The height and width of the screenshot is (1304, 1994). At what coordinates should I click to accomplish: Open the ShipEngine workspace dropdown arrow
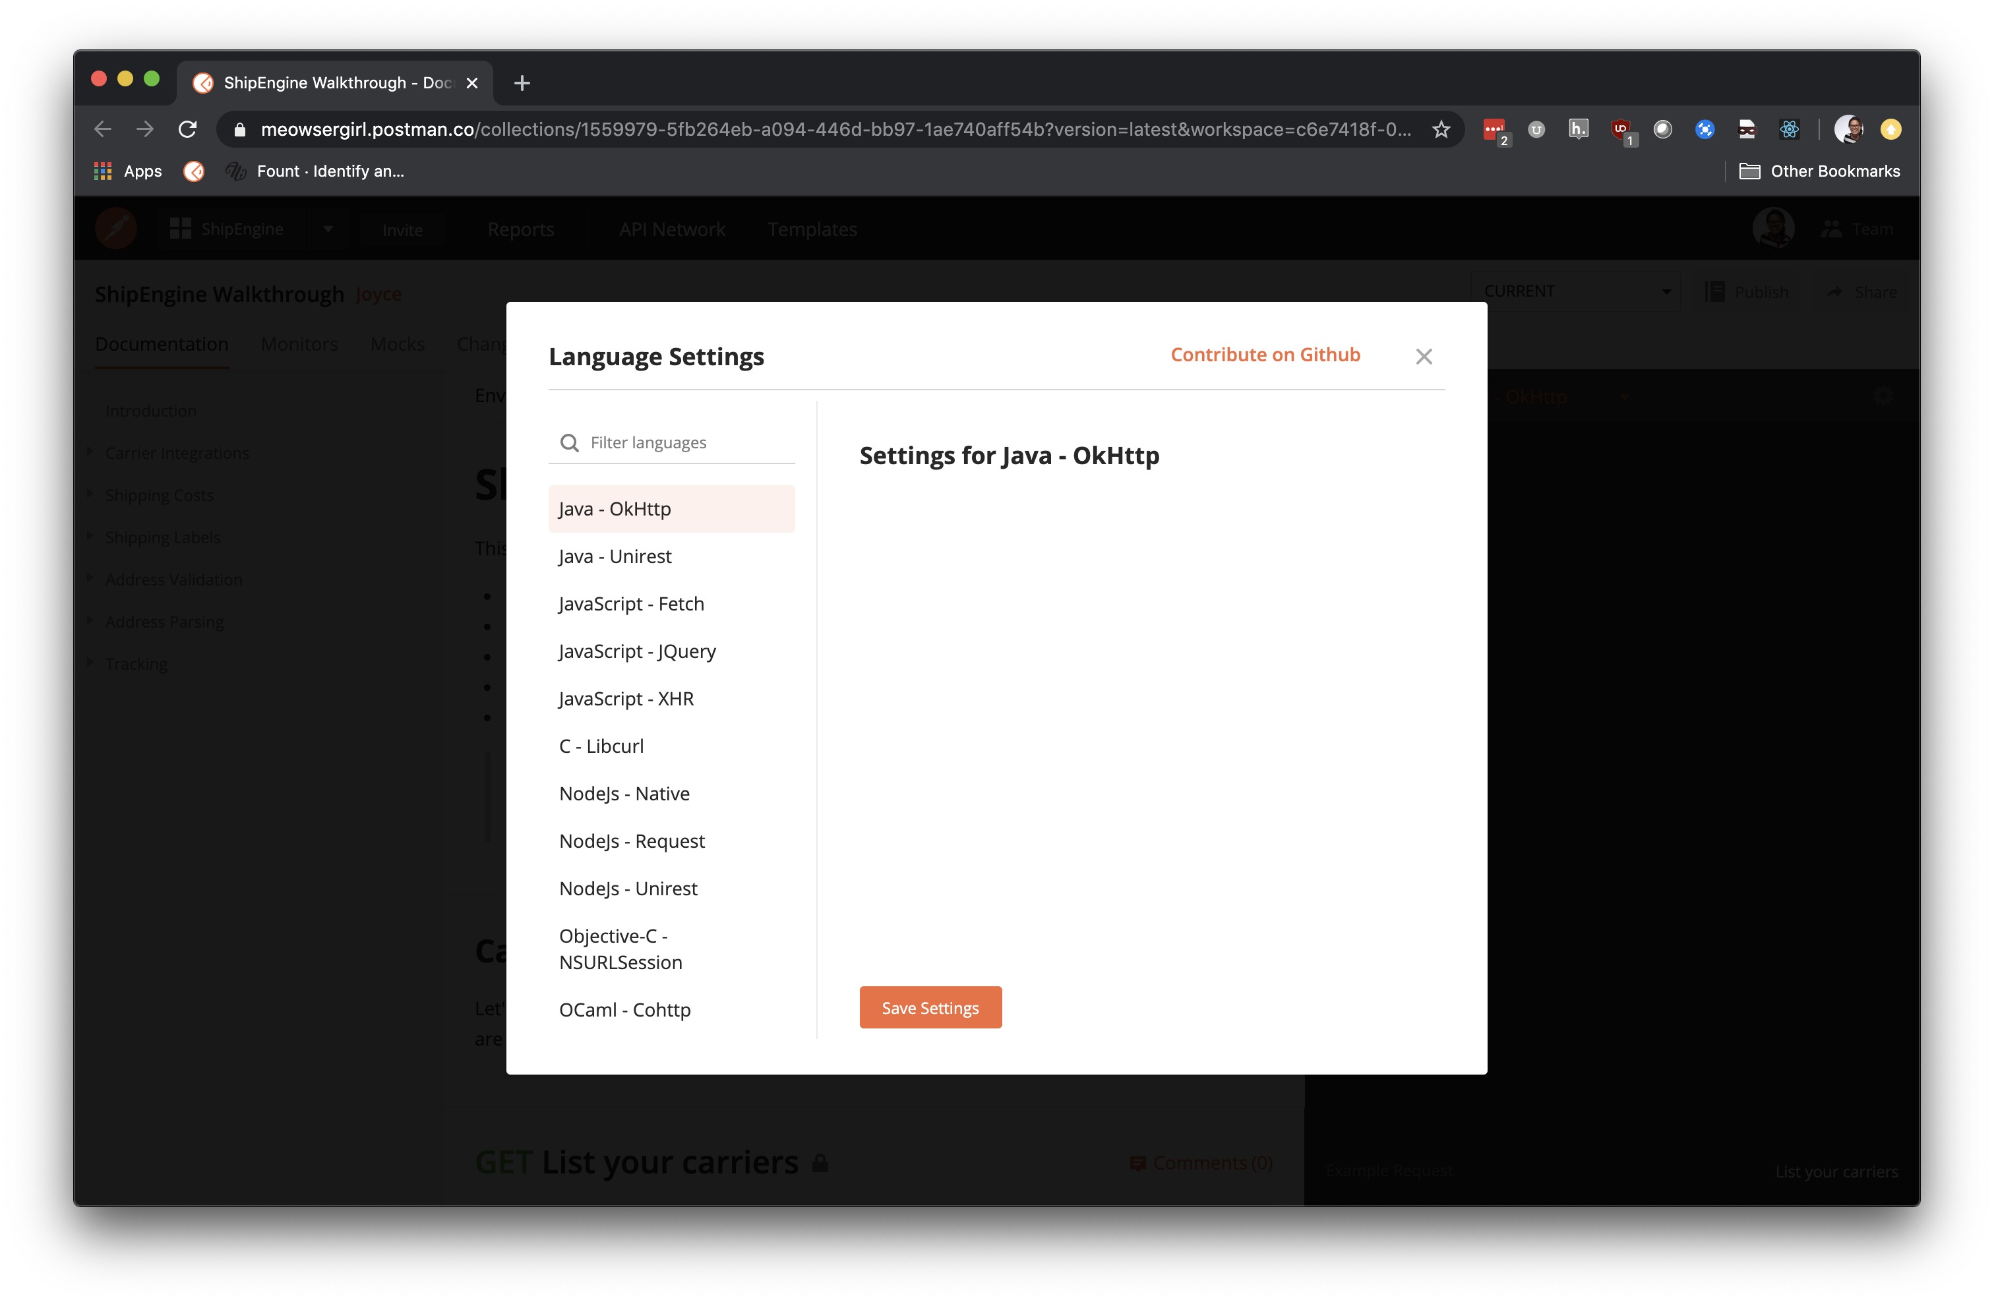[328, 228]
